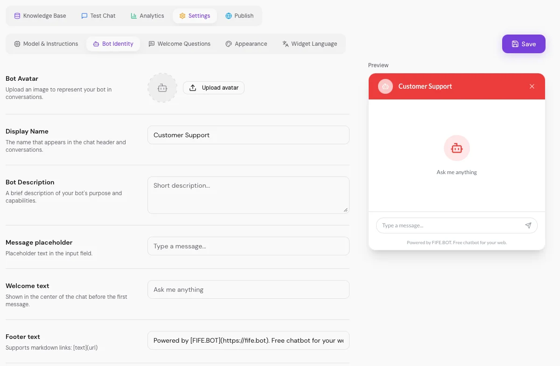Go to the Publish tab
560x366 pixels.
click(239, 16)
